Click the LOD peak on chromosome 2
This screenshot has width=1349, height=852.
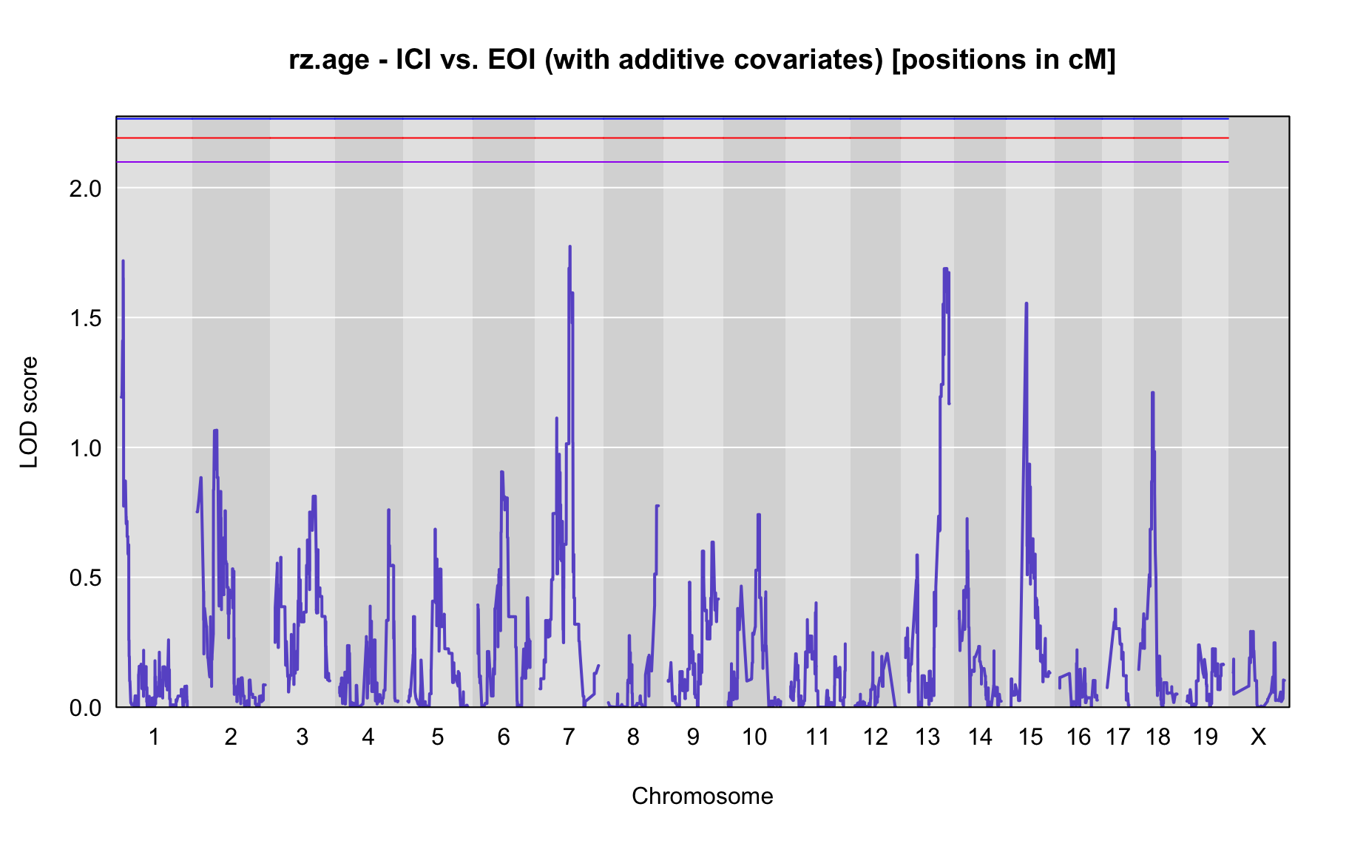[x=215, y=430]
